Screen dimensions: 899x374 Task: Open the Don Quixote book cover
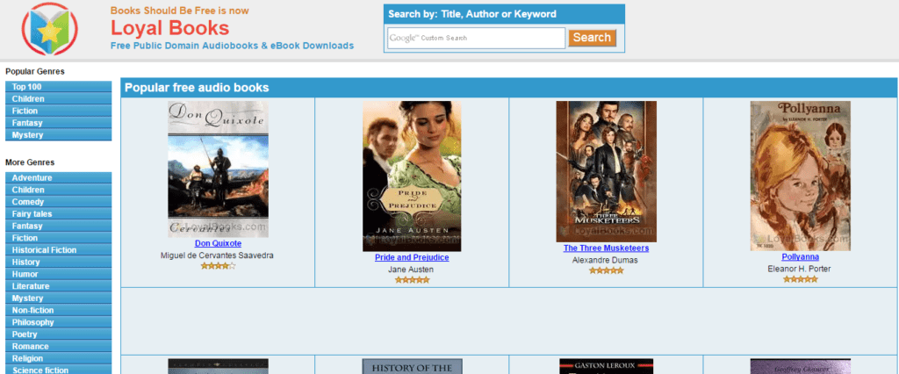(218, 169)
